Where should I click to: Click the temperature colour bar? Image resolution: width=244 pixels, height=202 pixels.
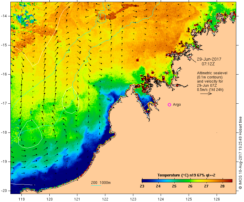187,181
